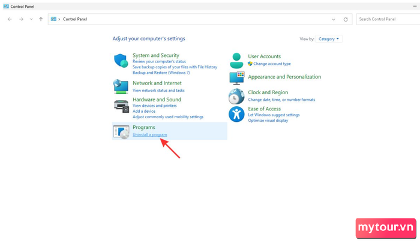Click Add a device link
Viewport: 420px width, 243px height.
point(144,111)
